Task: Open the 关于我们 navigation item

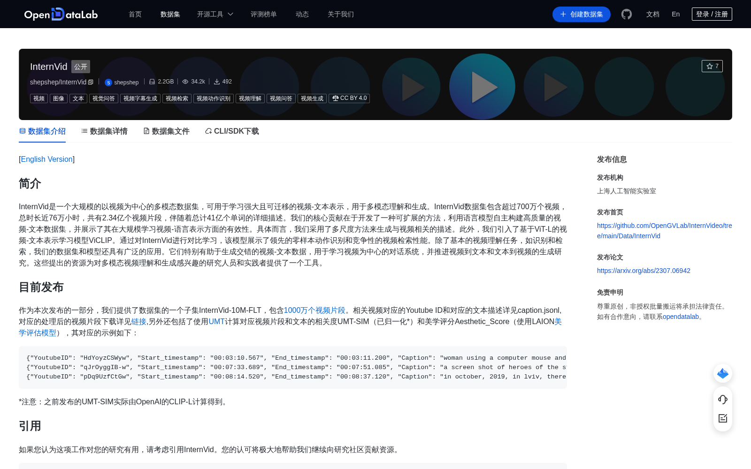Action: (341, 14)
